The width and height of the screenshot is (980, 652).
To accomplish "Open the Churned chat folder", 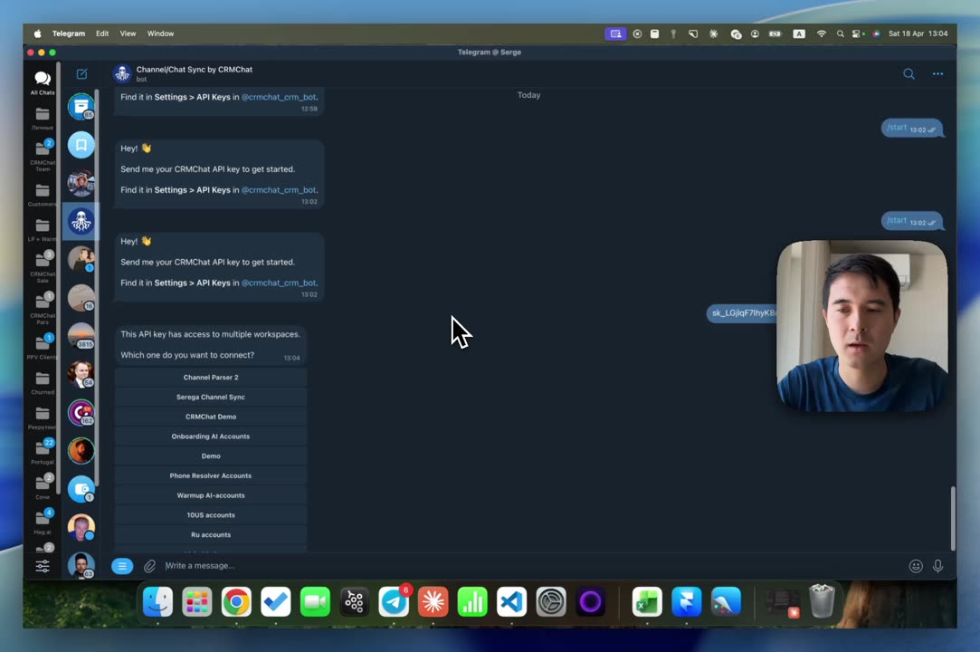I will (x=43, y=383).
